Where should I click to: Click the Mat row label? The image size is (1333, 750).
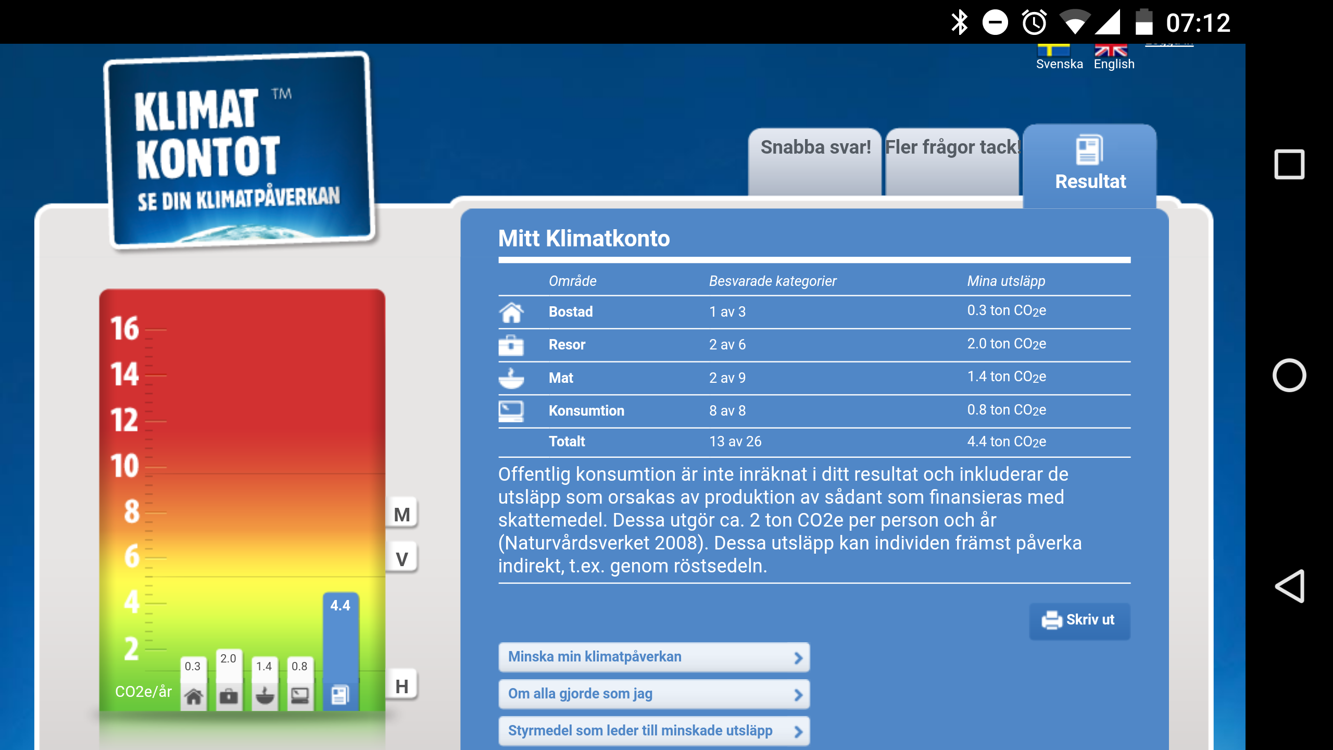[561, 378]
